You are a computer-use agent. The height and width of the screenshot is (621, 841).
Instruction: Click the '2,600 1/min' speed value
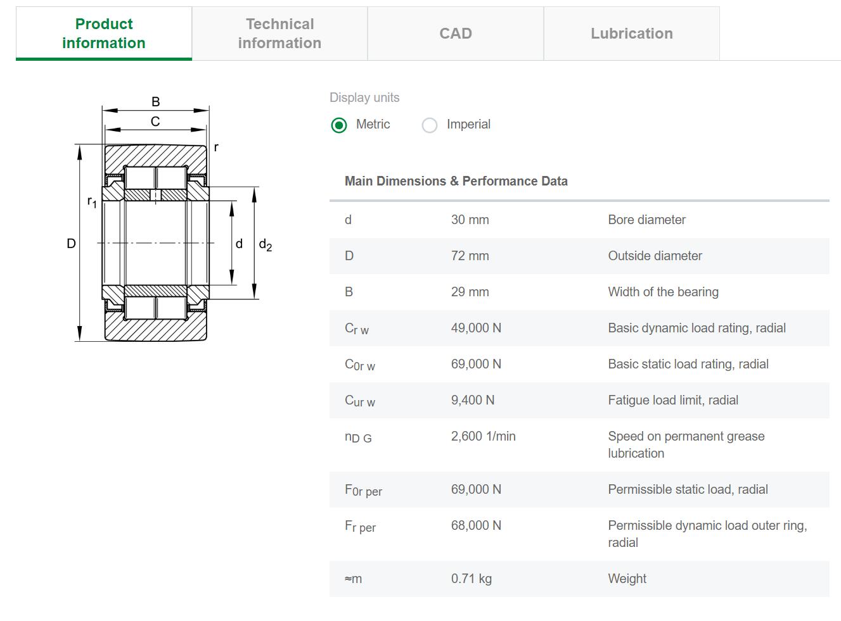tap(484, 436)
